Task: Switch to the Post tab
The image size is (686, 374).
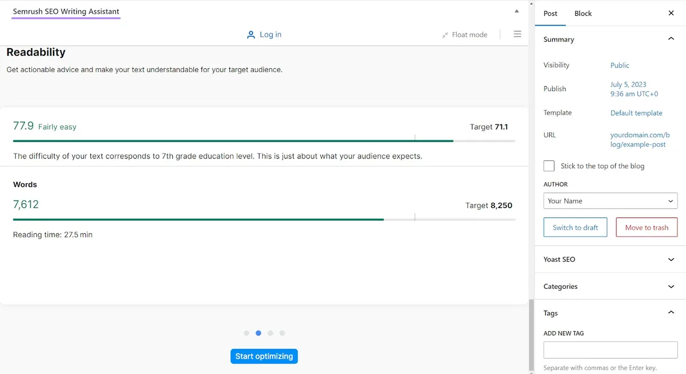Action: pyautogui.click(x=551, y=13)
